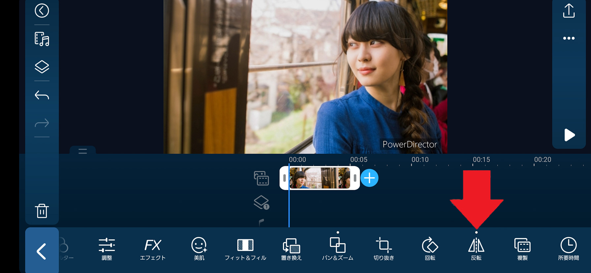Duplicate the clip with 複製
This screenshot has width=591, height=273.
point(522,249)
